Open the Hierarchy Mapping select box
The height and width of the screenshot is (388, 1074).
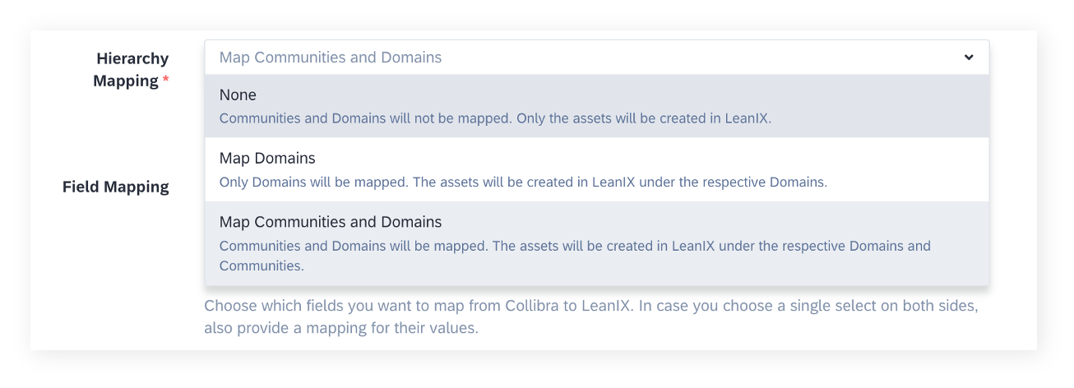click(596, 58)
